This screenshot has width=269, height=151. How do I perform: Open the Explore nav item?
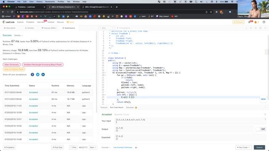(x=20, y=22)
